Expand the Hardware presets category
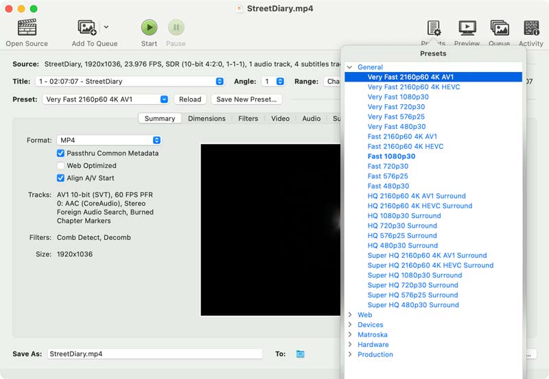Screen dimensions: 549x379 (349, 344)
